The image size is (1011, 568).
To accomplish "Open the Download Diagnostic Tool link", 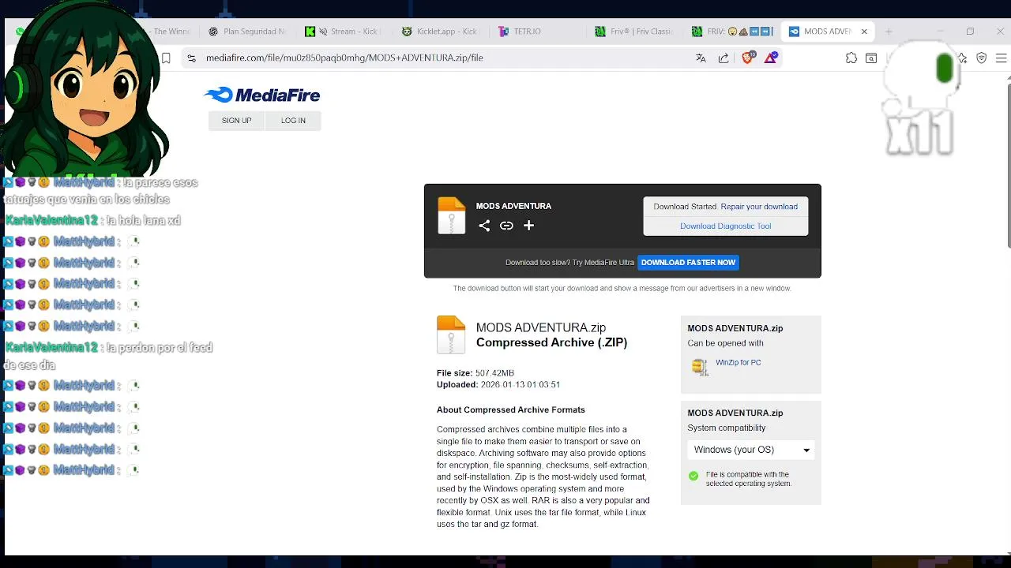I will (725, 226).
